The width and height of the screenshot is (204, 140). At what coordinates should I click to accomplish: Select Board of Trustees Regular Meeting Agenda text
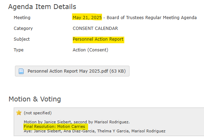tap(151, 17)
